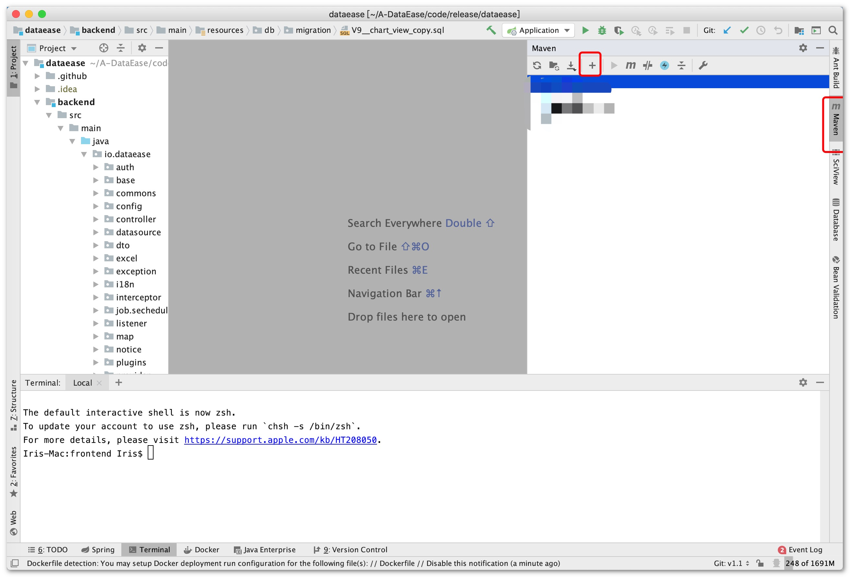Collapse the backend module folder
Image resolution: width=850 pixels, height=577 pixels.
37,102
